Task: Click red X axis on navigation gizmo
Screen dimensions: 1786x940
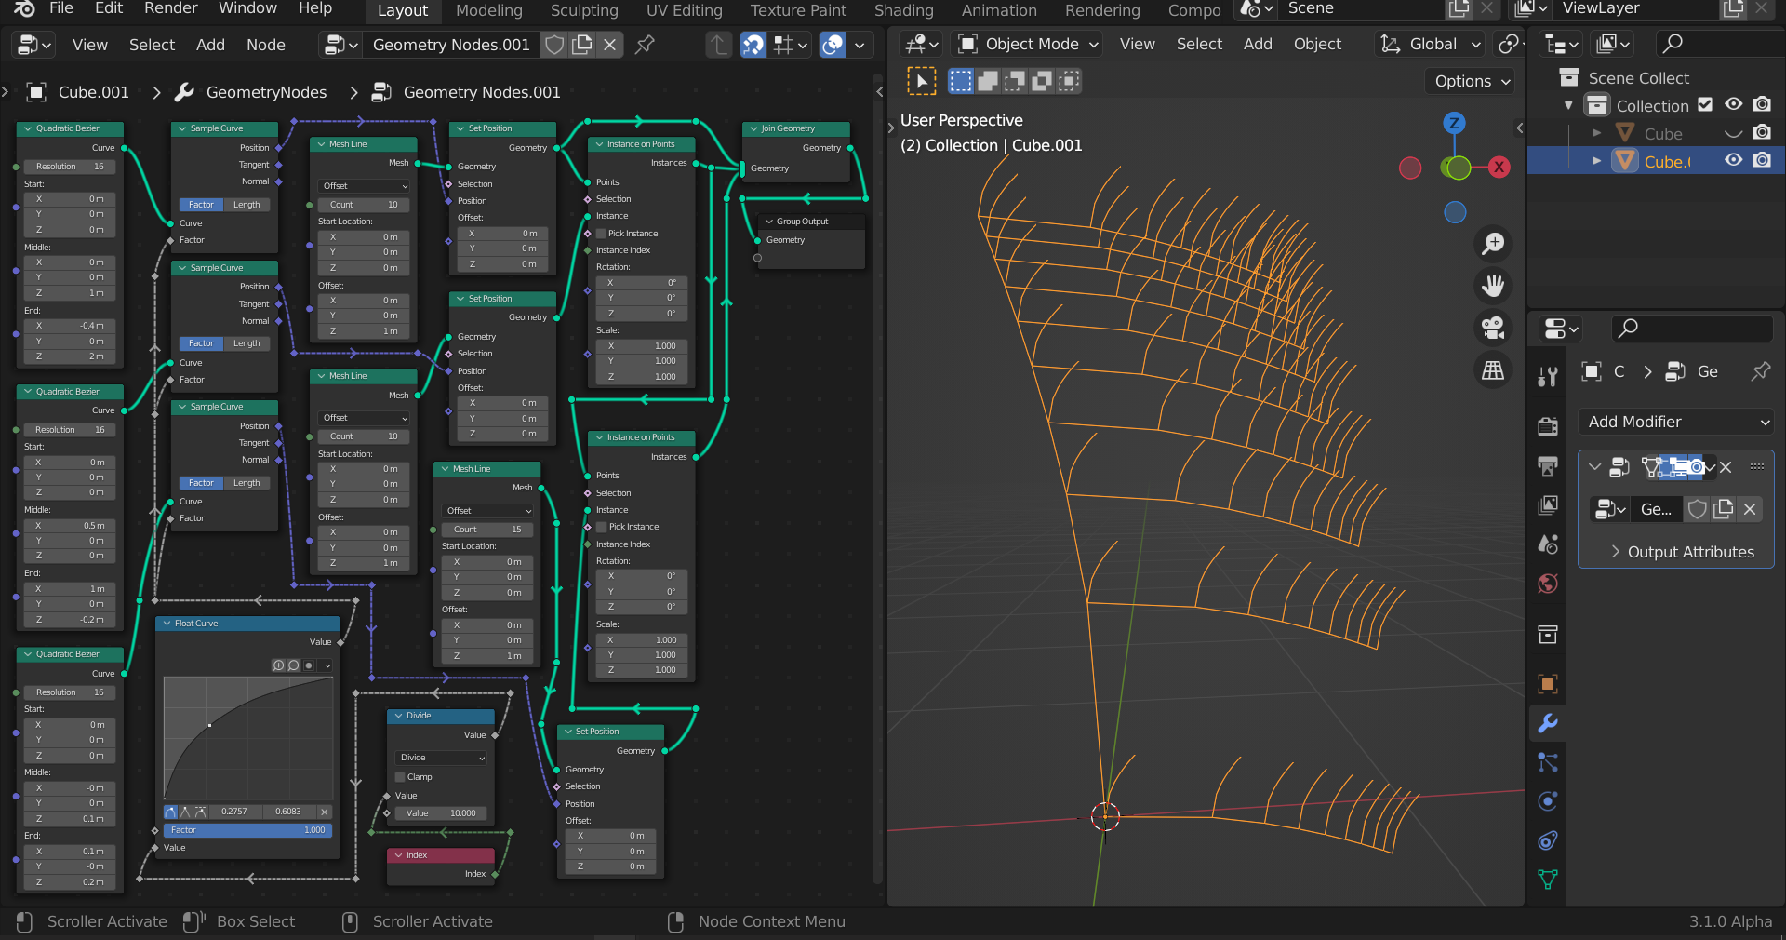Action: pos(1499,168)
